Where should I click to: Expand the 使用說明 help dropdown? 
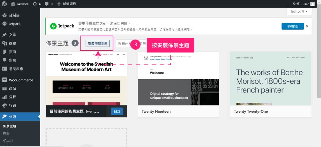[x=299, y=11]
